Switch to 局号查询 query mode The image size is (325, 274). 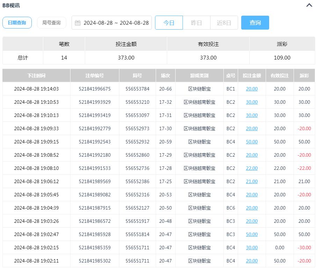click(x=51, y=23)
